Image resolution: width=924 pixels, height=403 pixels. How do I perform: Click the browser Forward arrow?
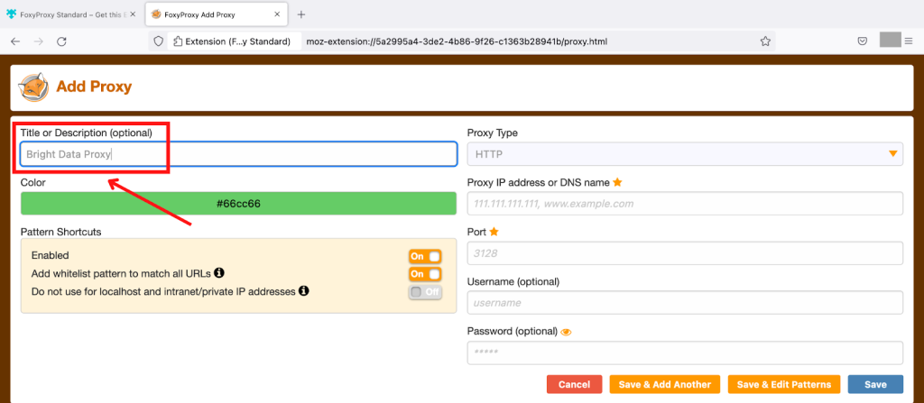pos(38,41)
